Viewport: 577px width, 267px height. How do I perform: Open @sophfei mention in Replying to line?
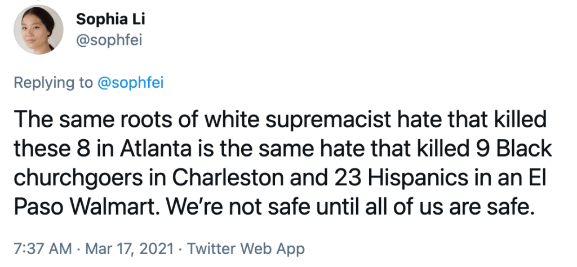(130, 83)
